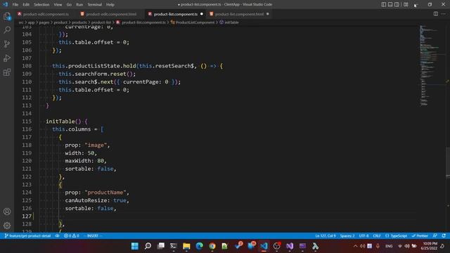This screenshot has width=450, height=253.
Task: Open Microsoft Edge from taskbar
Action: click(x=200, y=246)
